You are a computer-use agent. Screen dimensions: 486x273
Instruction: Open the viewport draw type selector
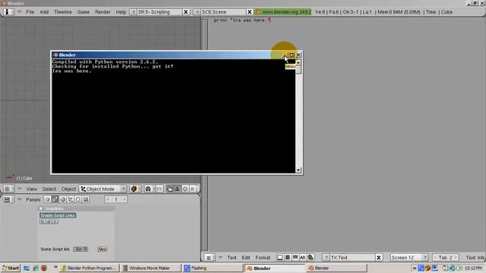click(135, 189)
